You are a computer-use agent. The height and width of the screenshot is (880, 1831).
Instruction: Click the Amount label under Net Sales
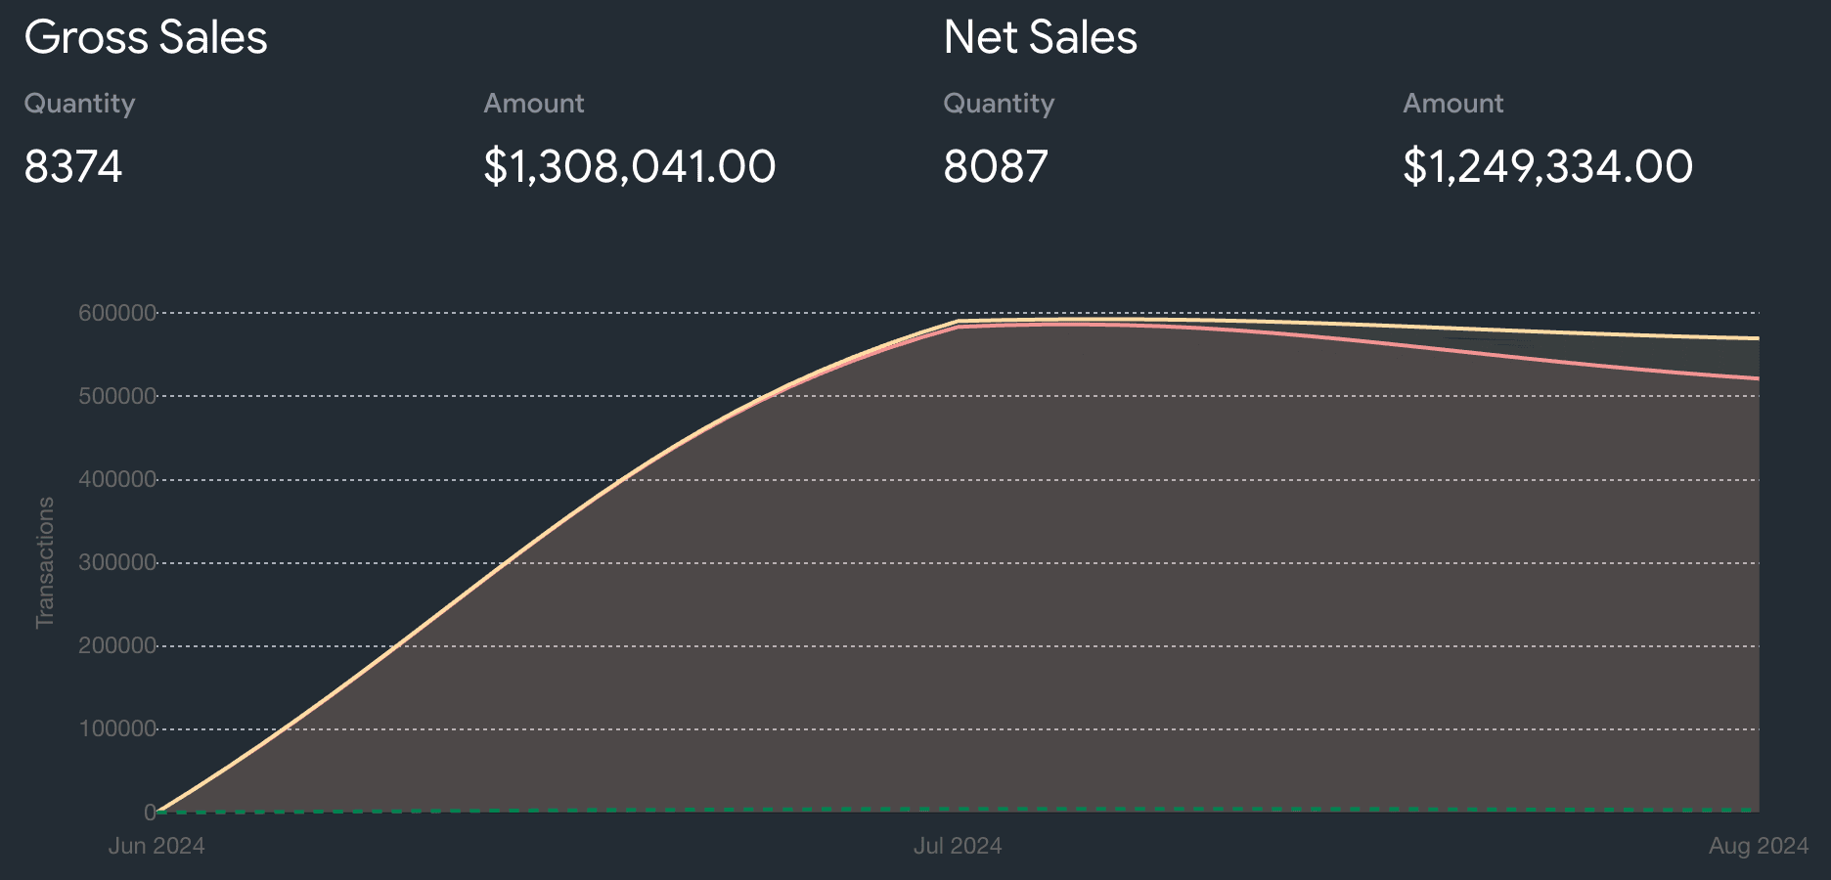coord(1452,104)
